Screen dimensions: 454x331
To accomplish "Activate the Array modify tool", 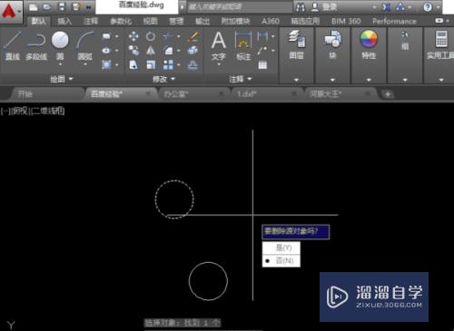I will pos(168,64).
